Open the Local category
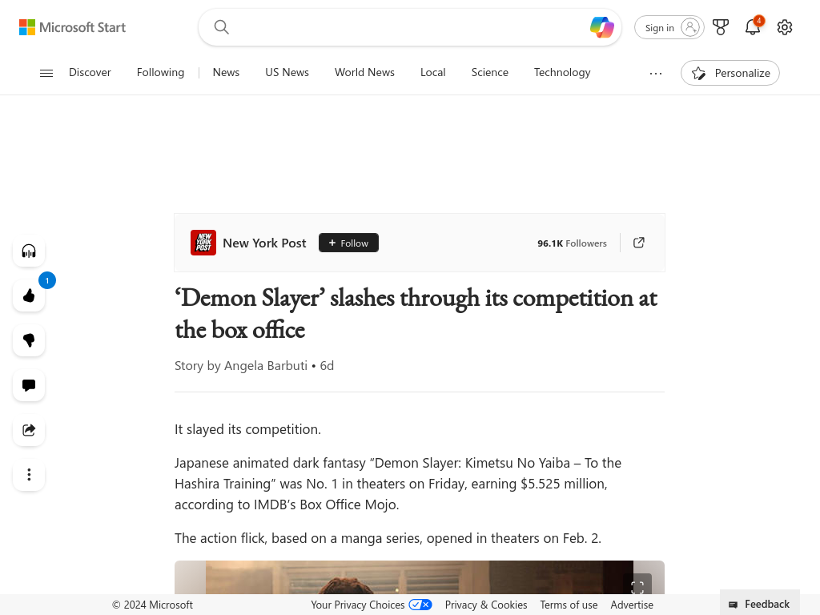Screen dimensions: 820x615 pyautogui.click(x=433, y=72)
